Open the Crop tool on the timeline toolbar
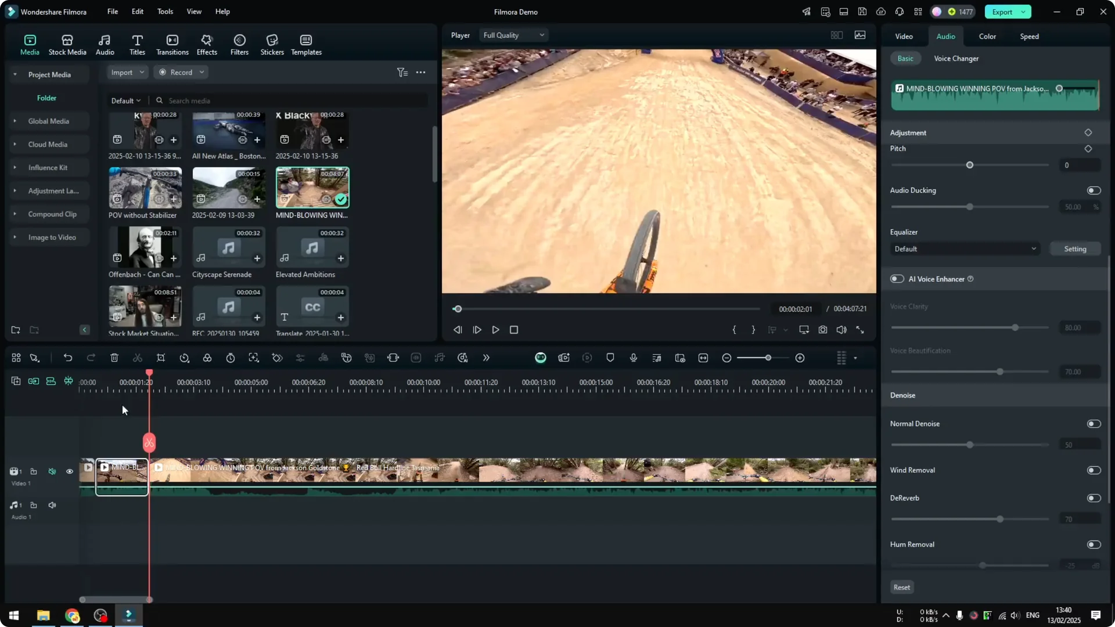This screenshot has width=1115, height=627. coord(161,358)
